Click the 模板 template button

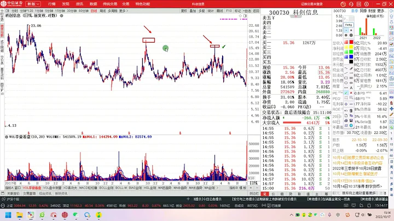[x=243, y=188]
